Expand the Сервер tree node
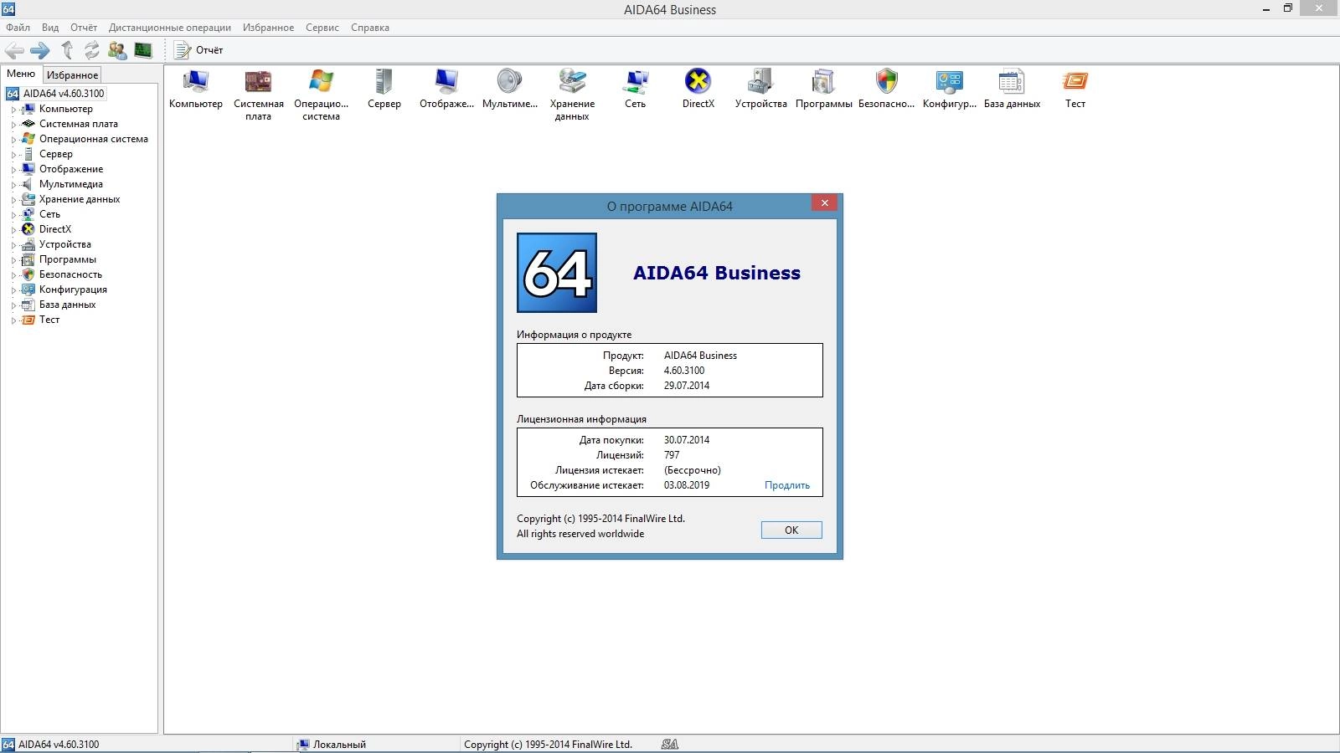 (x=13, y=155)
